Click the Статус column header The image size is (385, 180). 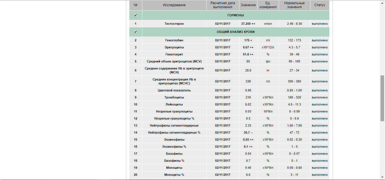[319, 5]
